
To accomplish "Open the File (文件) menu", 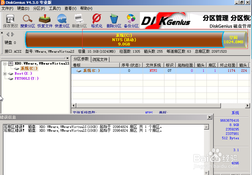I will [x=8, y=8].
